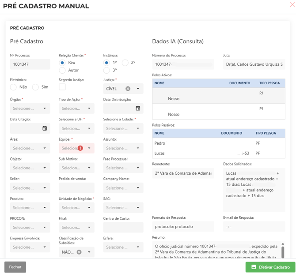The image size is (296, 273).
Task: Click the Efetivar Cadastro button
Action: pos(270,267)
